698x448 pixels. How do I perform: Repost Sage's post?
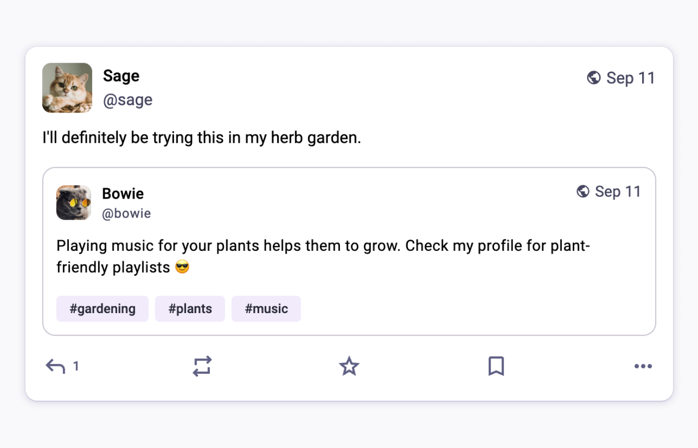pyautogui.click(x=202, y=366)
